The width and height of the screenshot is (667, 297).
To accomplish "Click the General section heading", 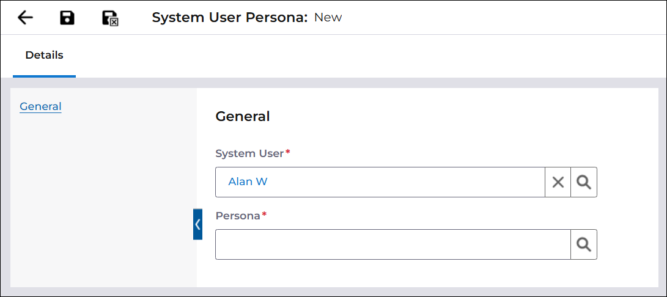I will coord(243,116).
